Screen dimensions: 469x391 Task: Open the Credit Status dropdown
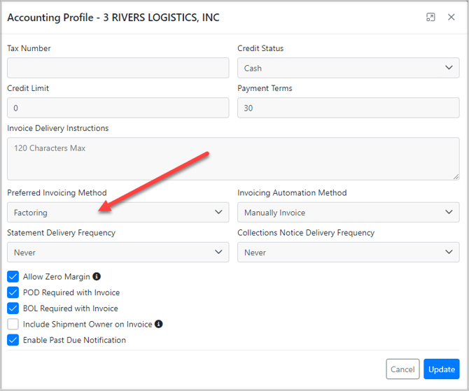pyautogui.click(x=348, y=68)
